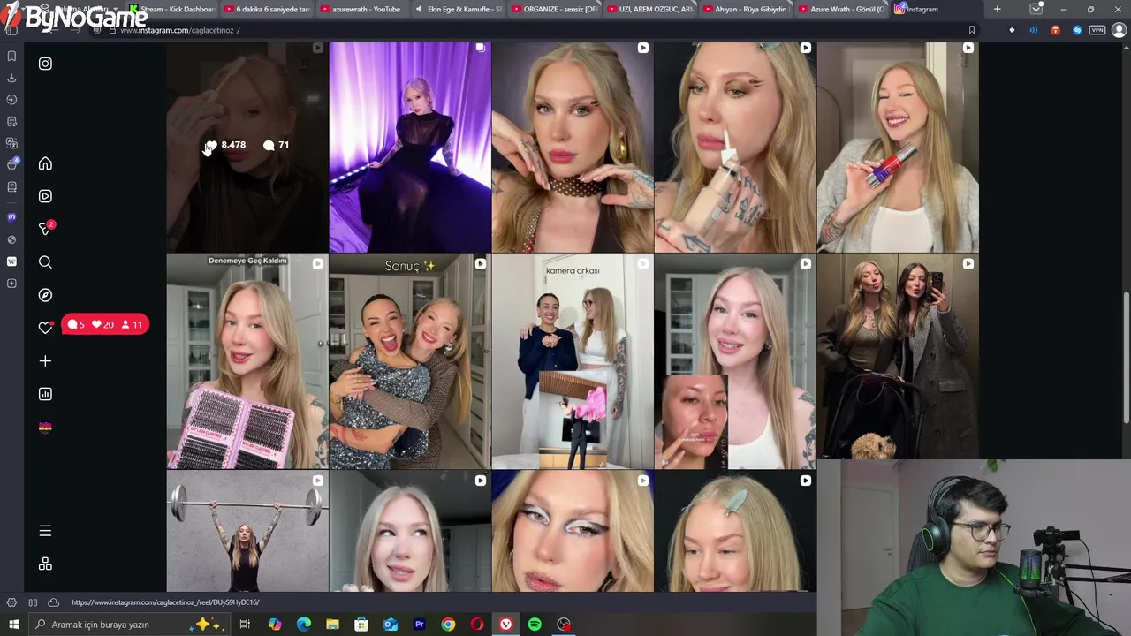Open Messages icon with red badge

click(x=45, y=229)
